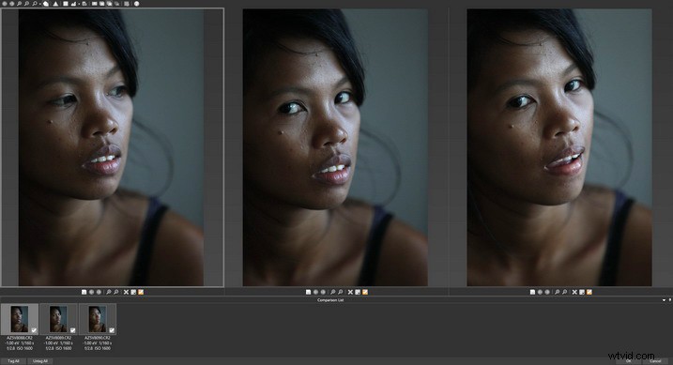The image size is (673, 365).
Task: Click the grid icon under the left image
Action: coord(133,292)
